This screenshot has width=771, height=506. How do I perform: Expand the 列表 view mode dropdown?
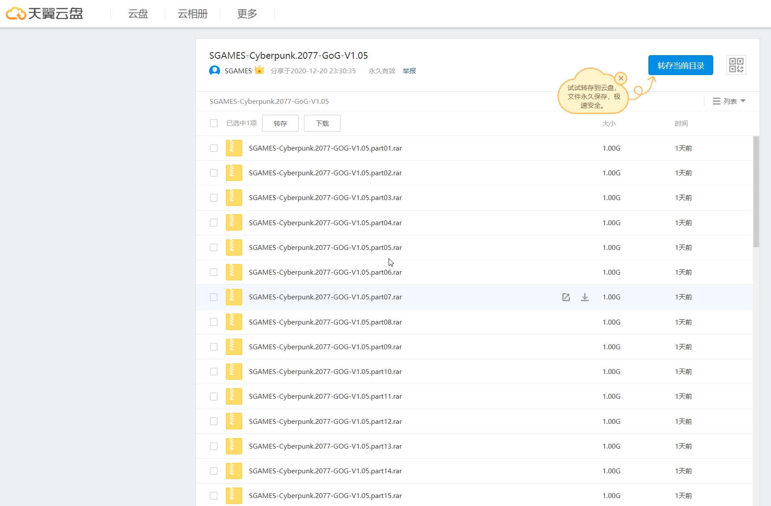click(729, 101)
